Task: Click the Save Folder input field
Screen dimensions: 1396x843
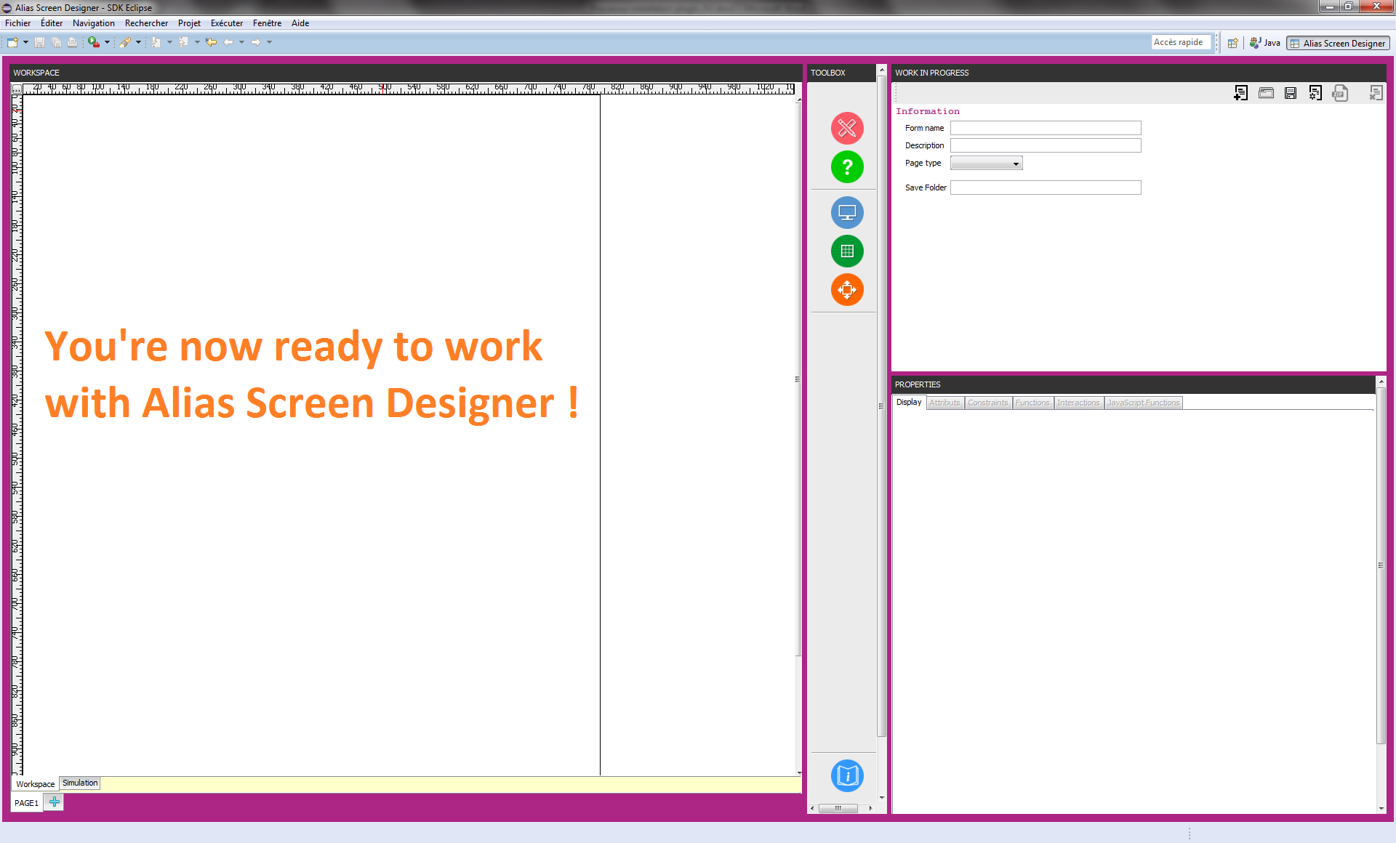Action: pos(1046,187)
